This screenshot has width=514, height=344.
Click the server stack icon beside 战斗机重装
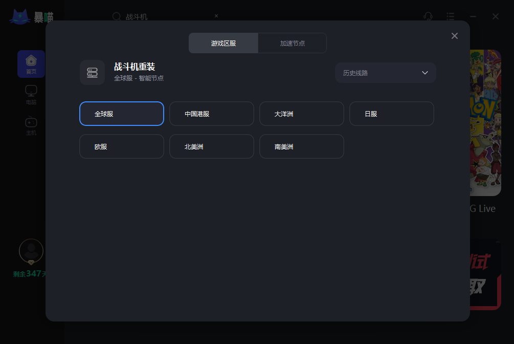93,73
